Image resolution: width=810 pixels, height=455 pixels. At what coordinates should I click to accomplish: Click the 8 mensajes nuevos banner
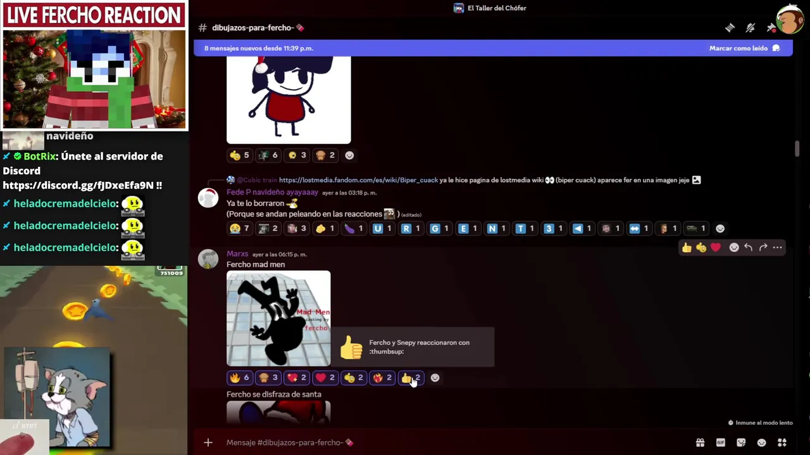(492, 48)
